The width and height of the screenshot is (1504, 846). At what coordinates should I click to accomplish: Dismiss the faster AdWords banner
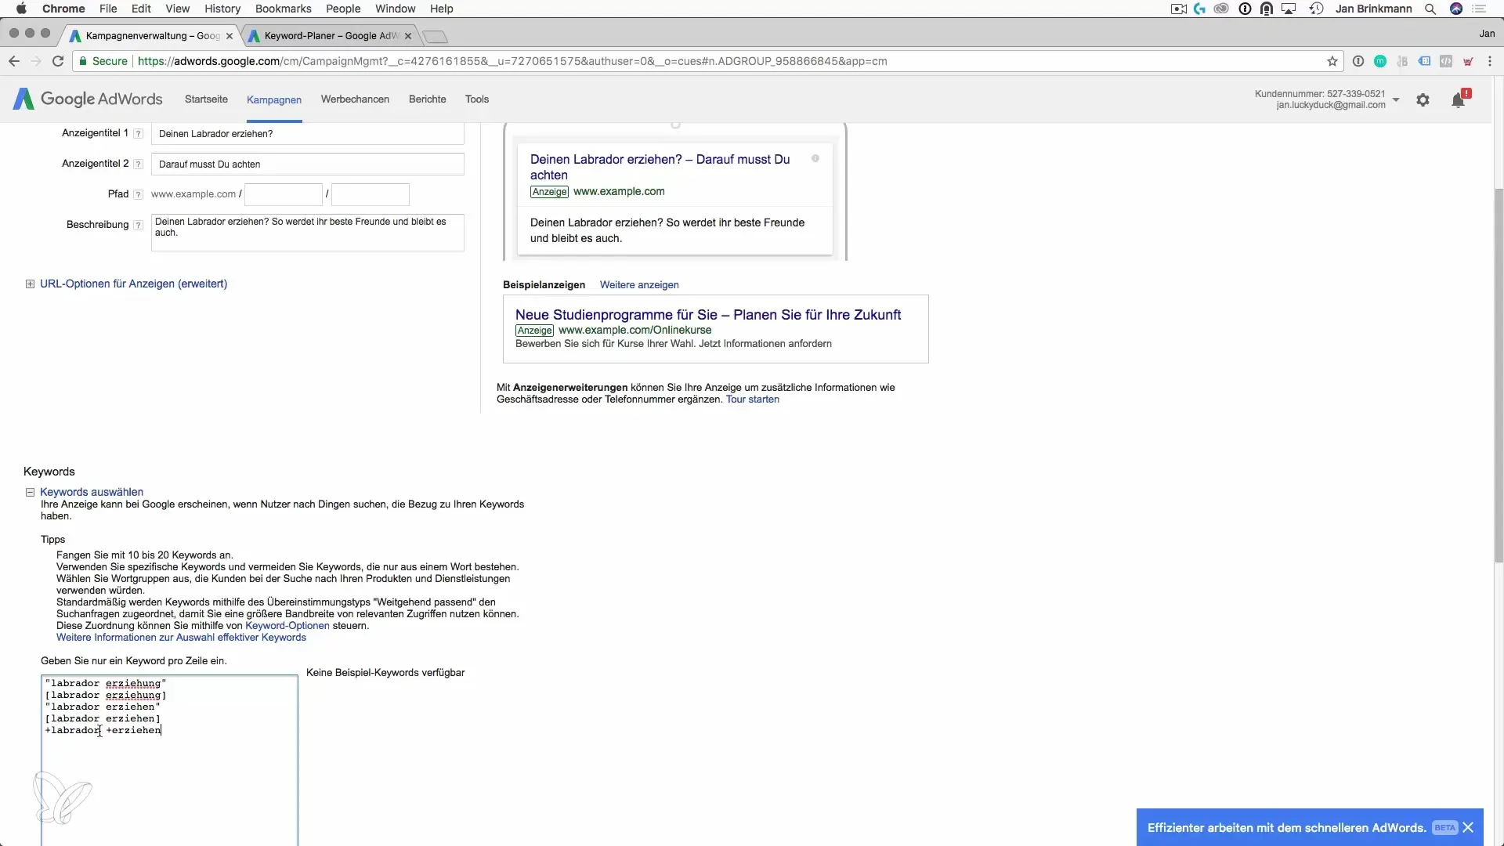(1468, 827)
